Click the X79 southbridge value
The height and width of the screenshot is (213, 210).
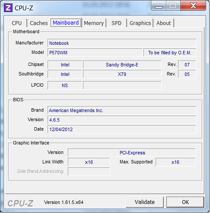click(122, 74)
